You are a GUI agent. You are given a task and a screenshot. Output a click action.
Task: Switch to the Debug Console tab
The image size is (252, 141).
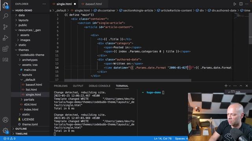click(x=100, y=86)
